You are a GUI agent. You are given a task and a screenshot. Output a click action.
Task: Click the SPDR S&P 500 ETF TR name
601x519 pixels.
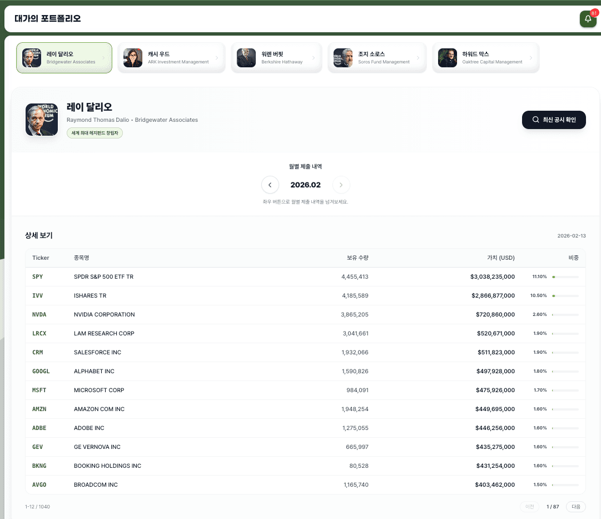click(x=103, y=276)
